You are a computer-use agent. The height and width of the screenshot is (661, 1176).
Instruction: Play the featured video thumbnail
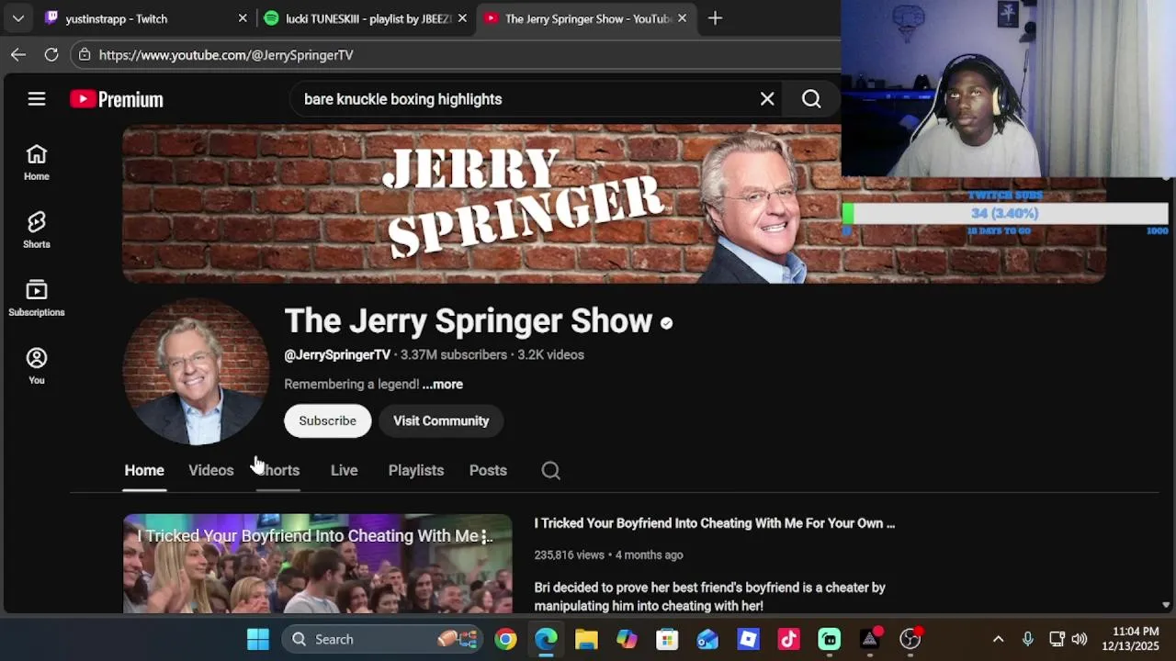click(318, 564)
